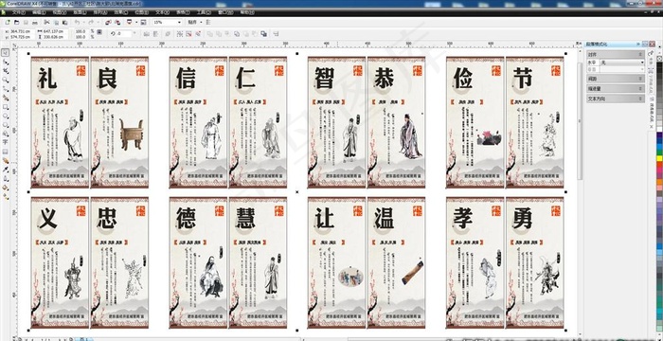Select the Polygon tool
The image size is (663, 341).
6,125
